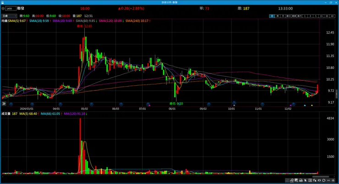Select the 還日 adjusted daily tab
This screenshot has width=339, height=184.
click(289, 16)
